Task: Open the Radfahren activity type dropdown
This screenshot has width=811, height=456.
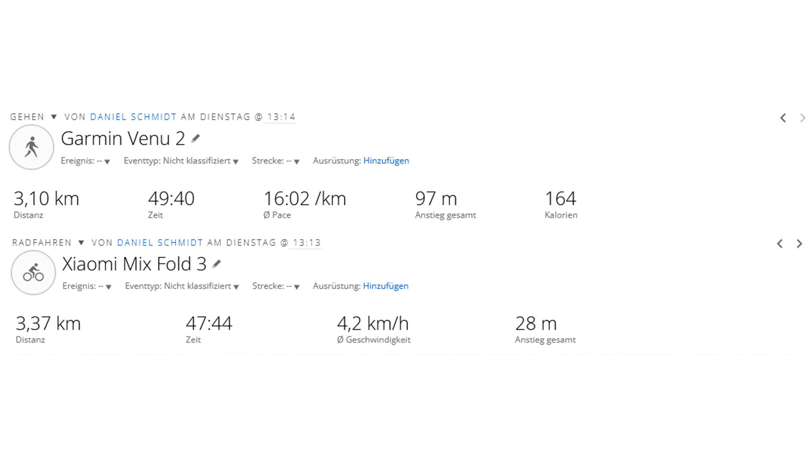Action: [81, 243]
